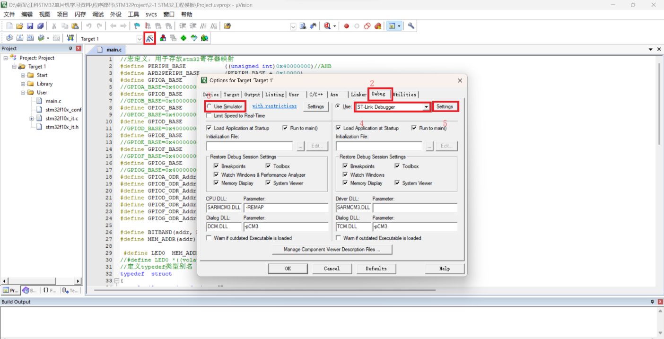Viewport: 664px width, 339px height.
Task: Open the 调试 menu
Action: [98, 14]
